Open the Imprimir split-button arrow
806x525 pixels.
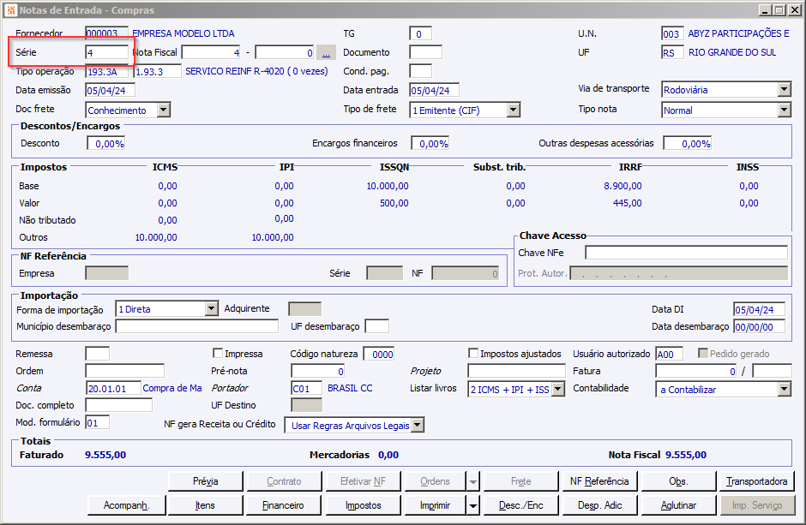[x=472, y=505]
